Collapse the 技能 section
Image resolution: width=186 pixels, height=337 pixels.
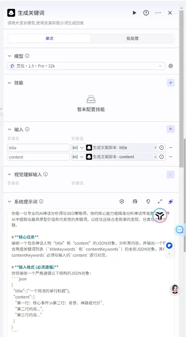(x=9, y=83)
